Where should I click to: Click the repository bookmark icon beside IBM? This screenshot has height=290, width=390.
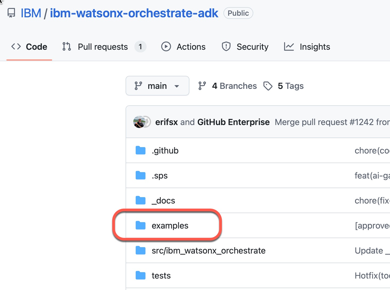[11, 13]
